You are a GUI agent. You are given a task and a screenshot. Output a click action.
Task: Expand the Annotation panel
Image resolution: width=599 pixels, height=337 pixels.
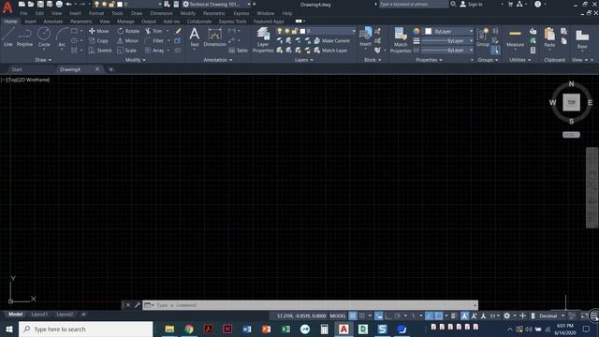tap(218, 60)
